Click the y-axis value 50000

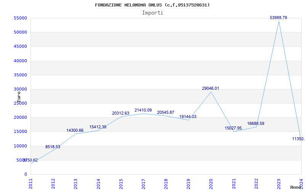[21, 32]
